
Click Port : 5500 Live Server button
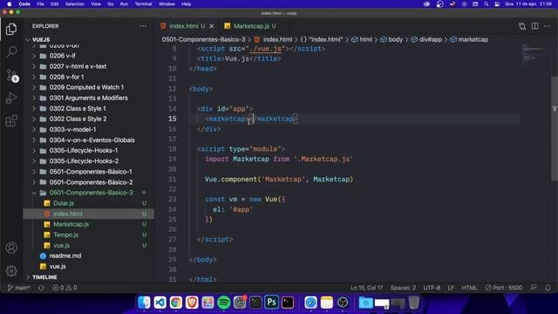(504, 288)
